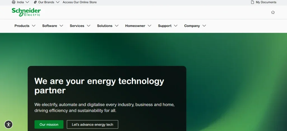Open the Access Our Online Store link
The image size is (287, 131).
(80, 2)
